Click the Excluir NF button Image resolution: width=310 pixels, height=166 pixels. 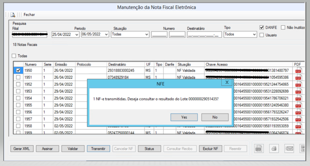(210, 149)
